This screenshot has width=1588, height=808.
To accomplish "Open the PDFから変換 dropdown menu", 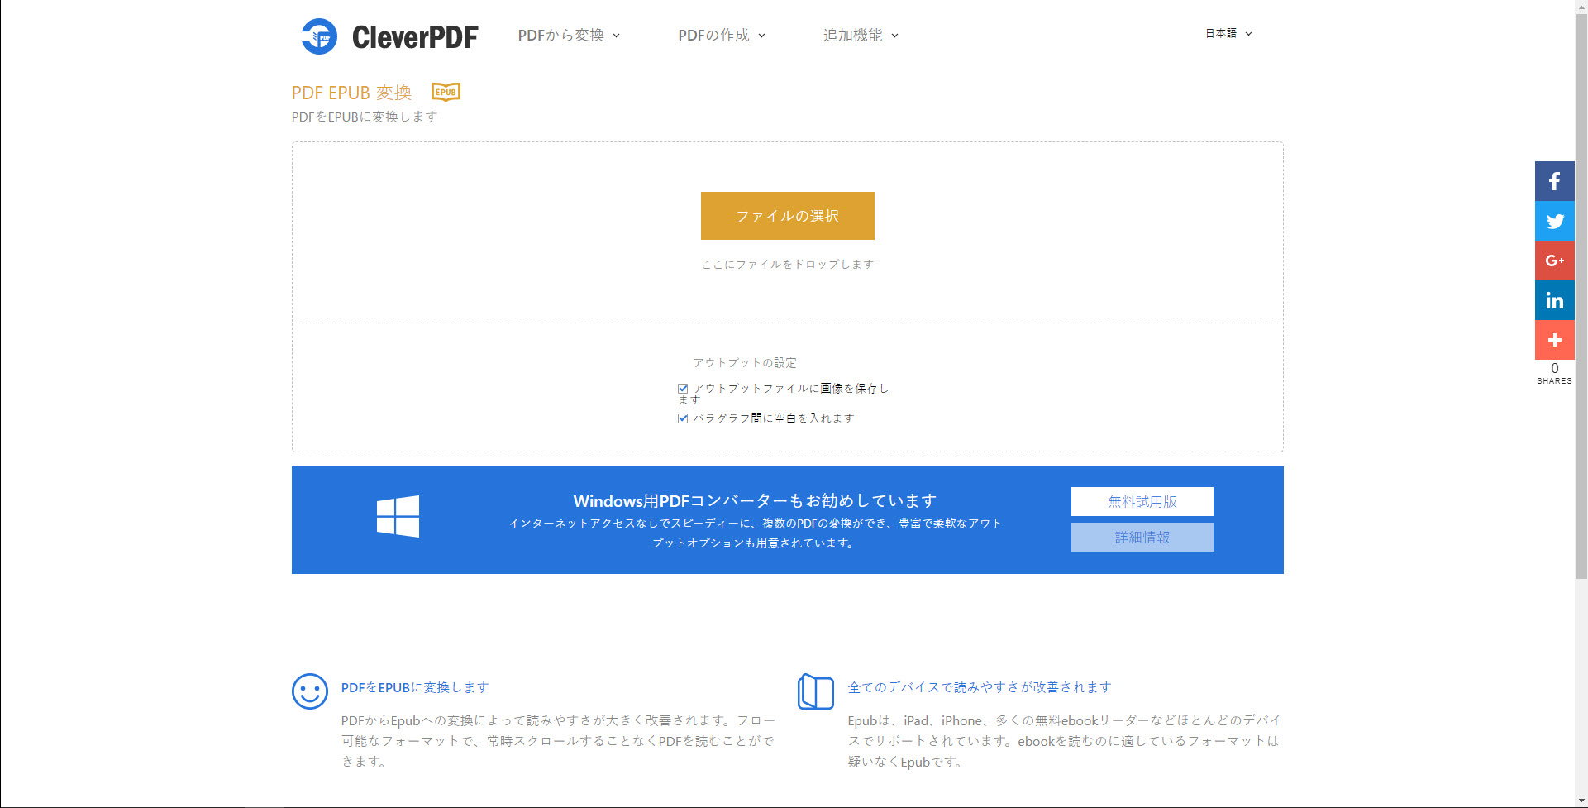I will (x=569, y=35).
